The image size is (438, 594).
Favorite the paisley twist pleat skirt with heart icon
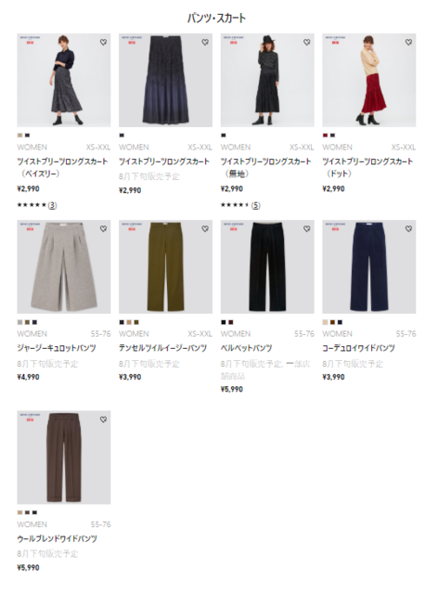pyautogui.click(x=103, y=42)
